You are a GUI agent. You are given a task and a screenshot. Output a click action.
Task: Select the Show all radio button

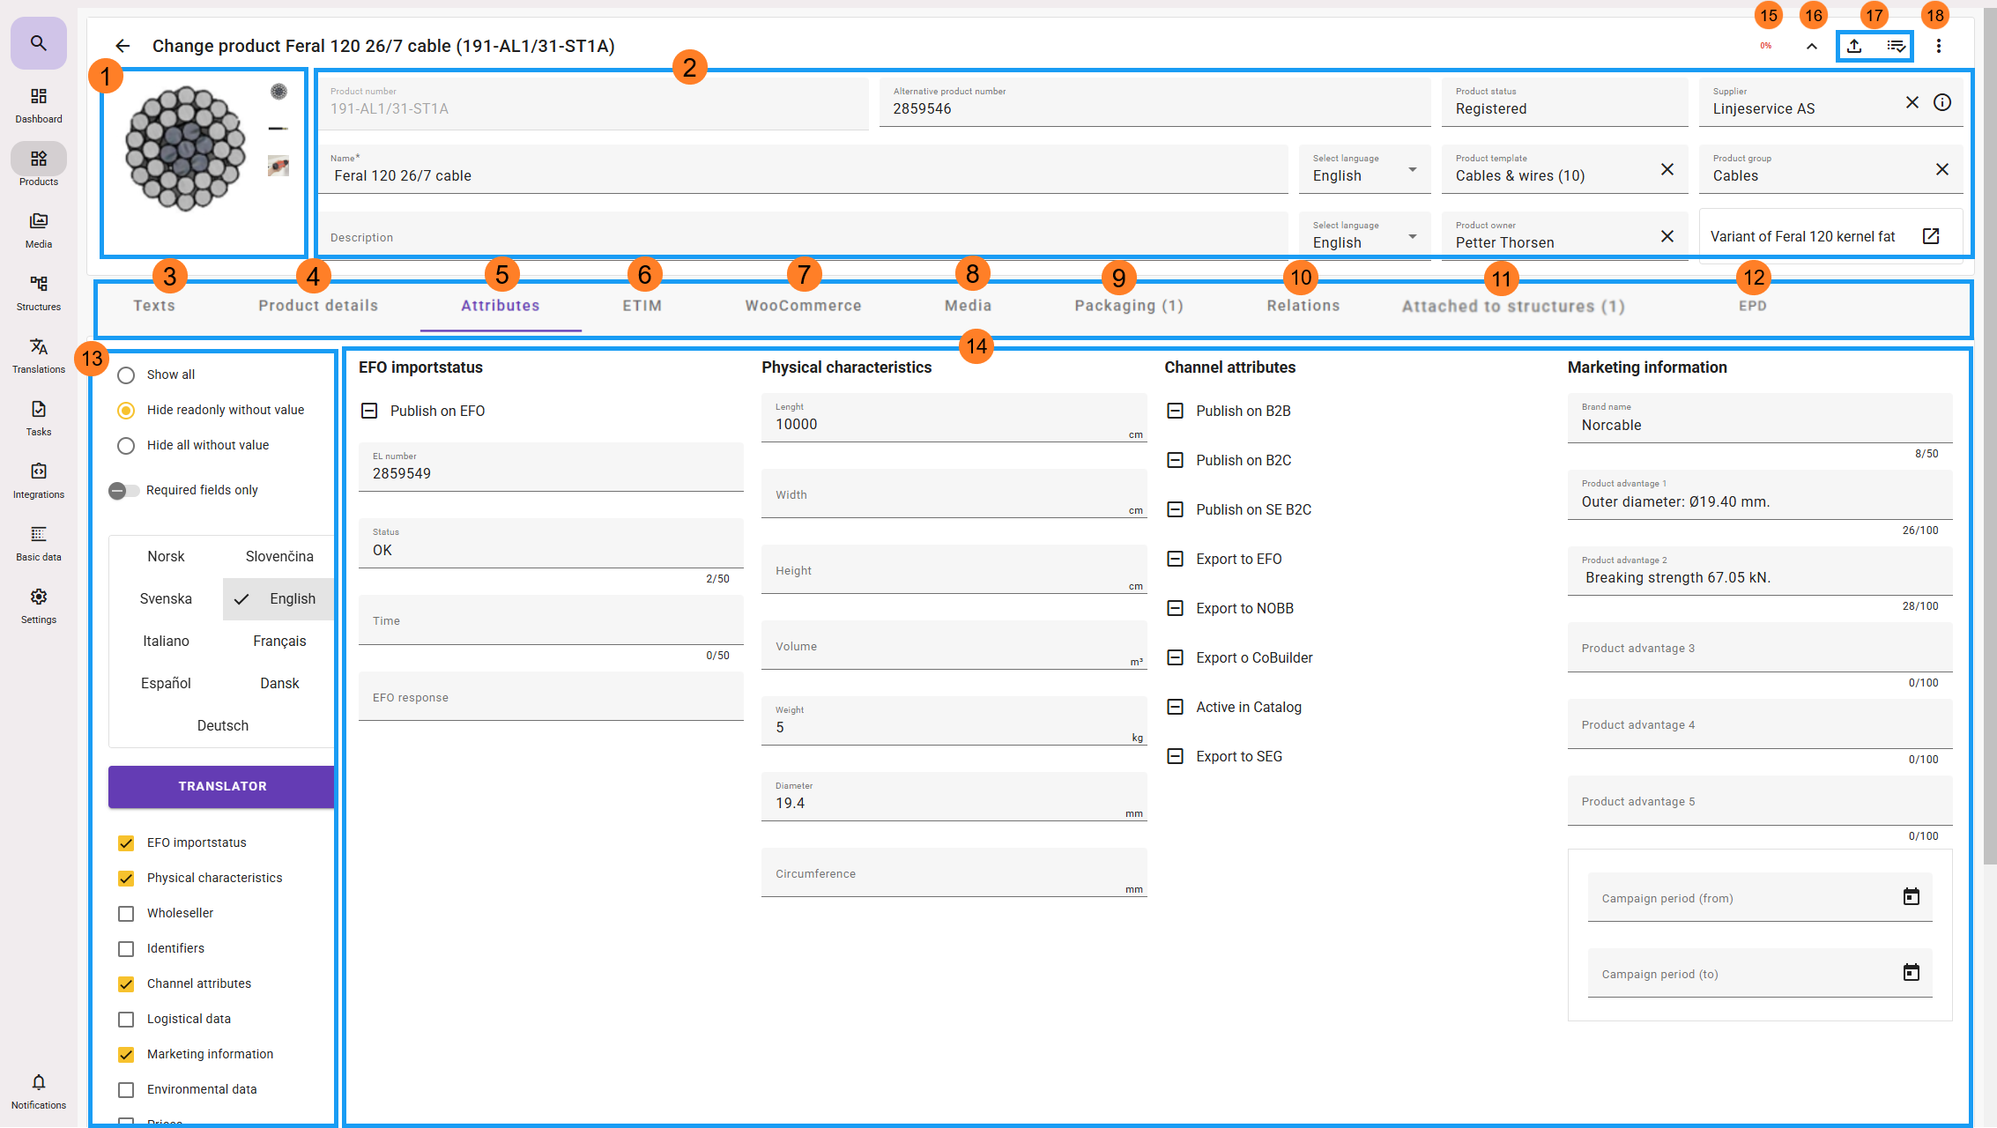pos(126,375)
